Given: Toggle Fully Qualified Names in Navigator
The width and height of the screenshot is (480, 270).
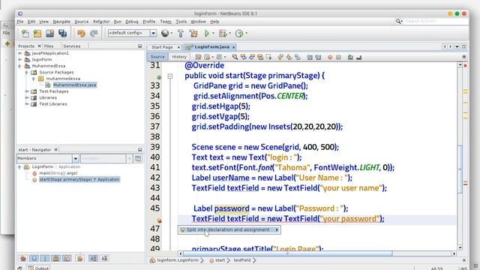Looking at the screenshot, I should pyautogui.click(x=80, y=258).
